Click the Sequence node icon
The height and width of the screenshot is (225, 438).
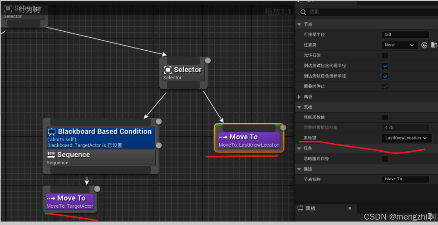(51, 155)
